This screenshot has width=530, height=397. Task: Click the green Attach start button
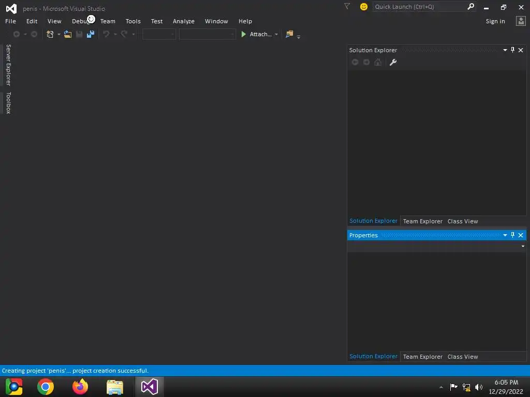256,34
